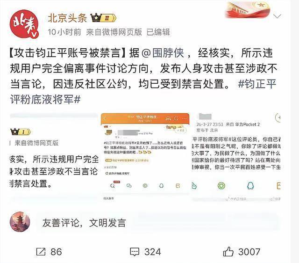
Task: Click the 已编辑 edited history label
Action: pyautogui.click(x=158, y=32)
